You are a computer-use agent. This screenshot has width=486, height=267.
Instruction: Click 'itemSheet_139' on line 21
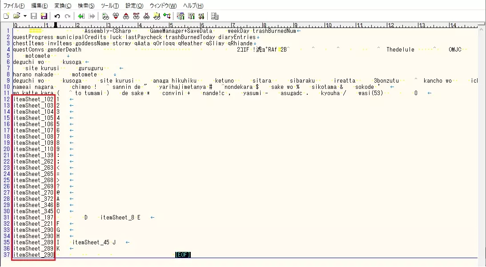pyautogui.click(x=33, y=155)
